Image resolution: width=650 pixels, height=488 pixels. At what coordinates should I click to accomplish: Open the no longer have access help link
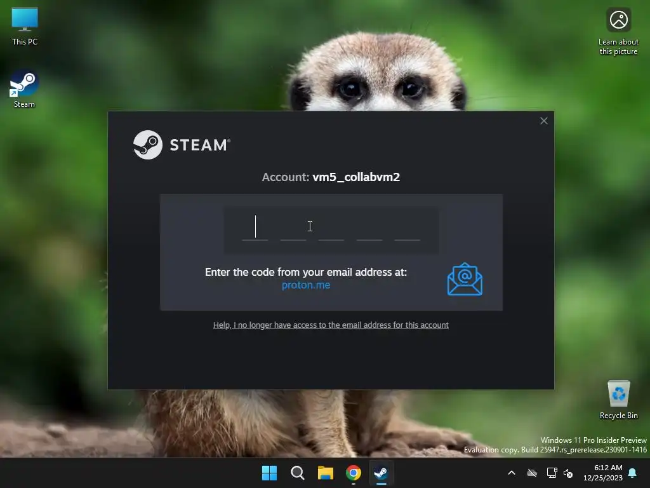tap(331, 325)
